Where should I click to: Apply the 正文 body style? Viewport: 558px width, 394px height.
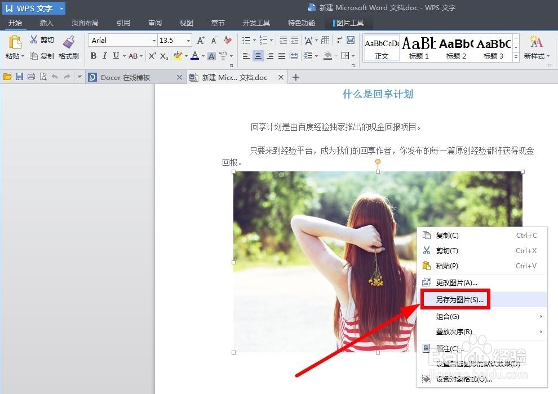(382, 48)
